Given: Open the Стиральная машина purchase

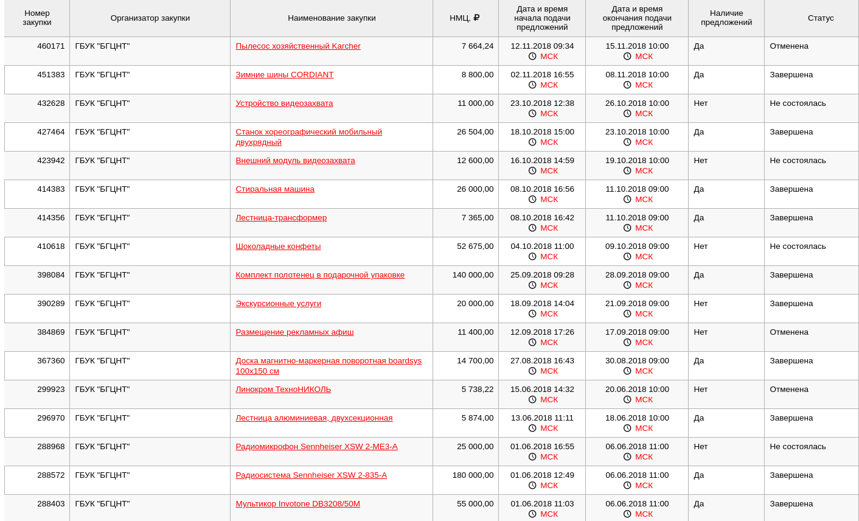Looking at the screenshot, I should pyautogui.click(x=275, y=189).
